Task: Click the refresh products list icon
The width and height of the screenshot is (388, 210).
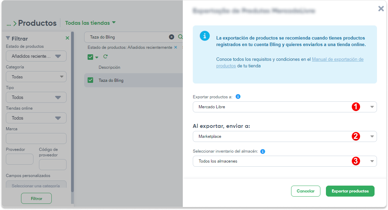Action: tap(106, 56)
